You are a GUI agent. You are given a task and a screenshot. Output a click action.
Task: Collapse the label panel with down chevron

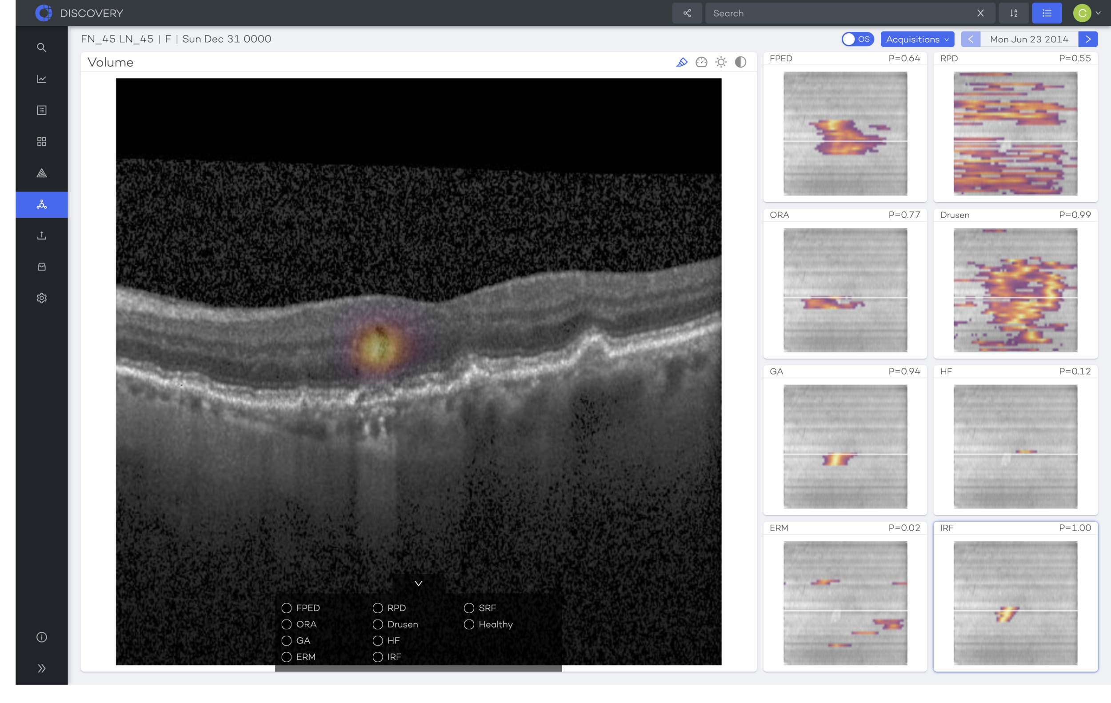(419, 583)
